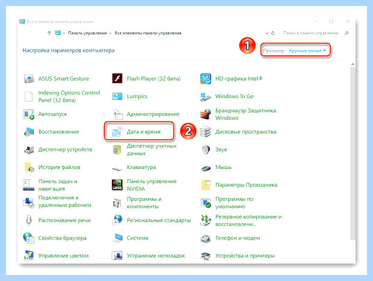Open the Программы по умолчанию icon
The height and width of the screenshot is (281, 373).
206,203
